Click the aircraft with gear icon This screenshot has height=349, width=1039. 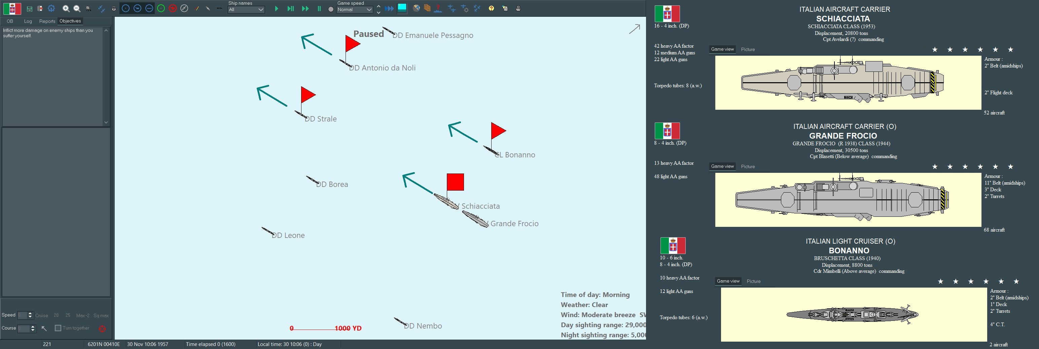pyautogui.click(x=465, y=8)
